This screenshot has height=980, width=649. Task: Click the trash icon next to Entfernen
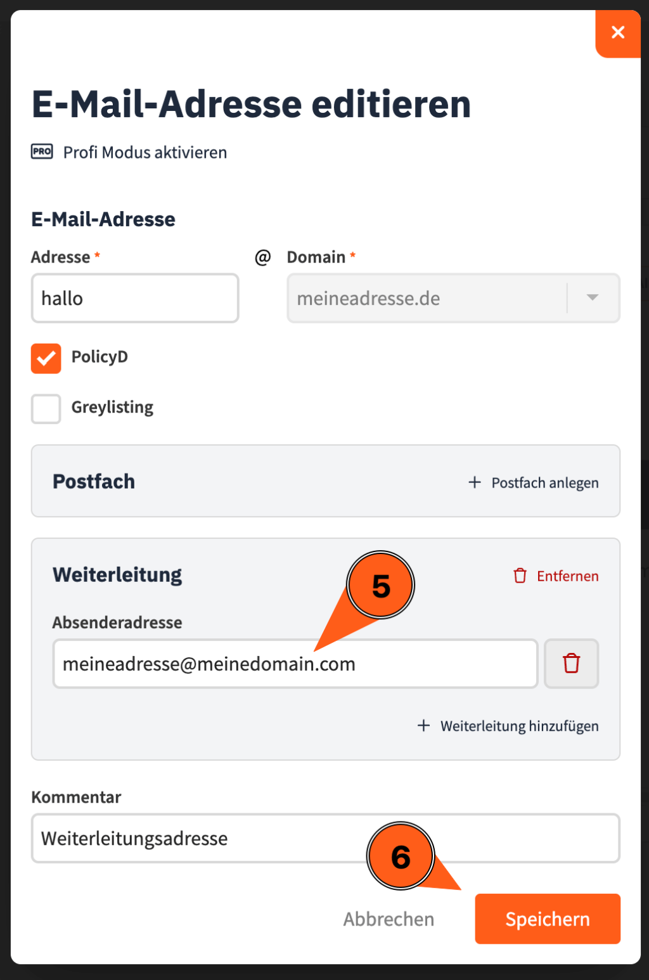tap(520, 576)
